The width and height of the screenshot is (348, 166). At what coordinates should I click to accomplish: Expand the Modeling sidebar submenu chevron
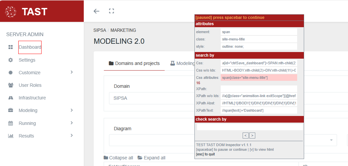[x=71, y=110]
